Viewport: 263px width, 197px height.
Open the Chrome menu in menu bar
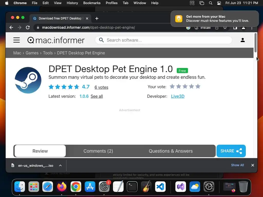20,3
